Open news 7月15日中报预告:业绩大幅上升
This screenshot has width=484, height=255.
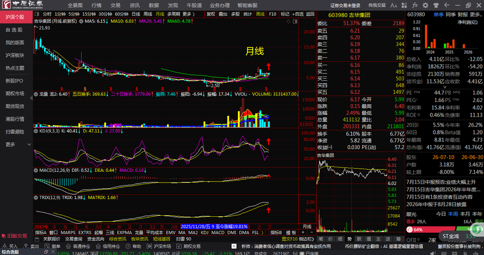[x=441, y=182]
